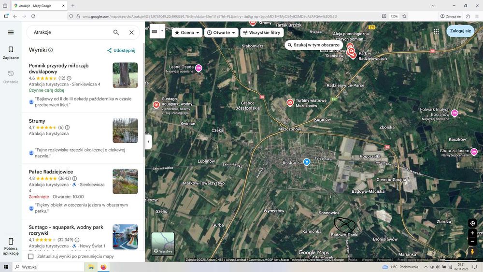Open the Wszystkie filtry filters panel
This screenshot has width=483, height=272.
262,33
